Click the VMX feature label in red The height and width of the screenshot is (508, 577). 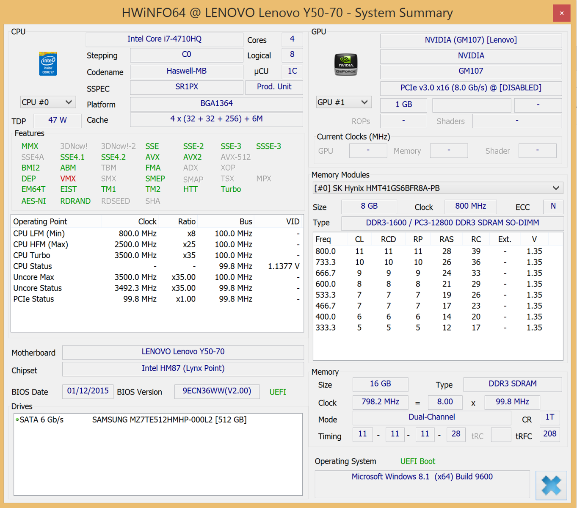[x=68, y=179]
